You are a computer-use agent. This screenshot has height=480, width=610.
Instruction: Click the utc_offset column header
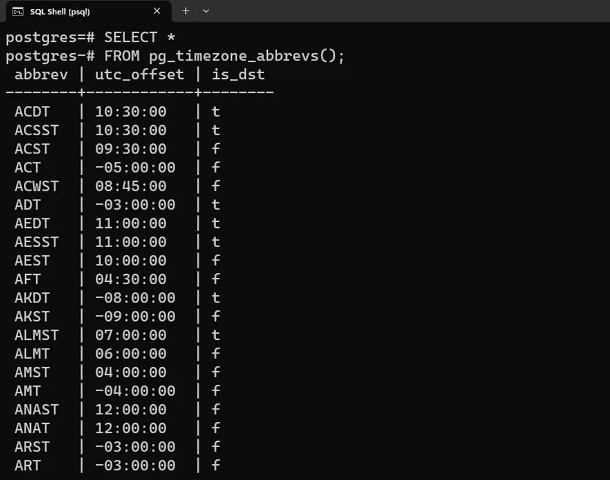[x=140, y=74]
